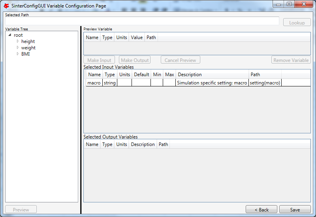The image size is (316, 217).
Task: Click the Value column header in Preview Variable
Action: (137, 37)
